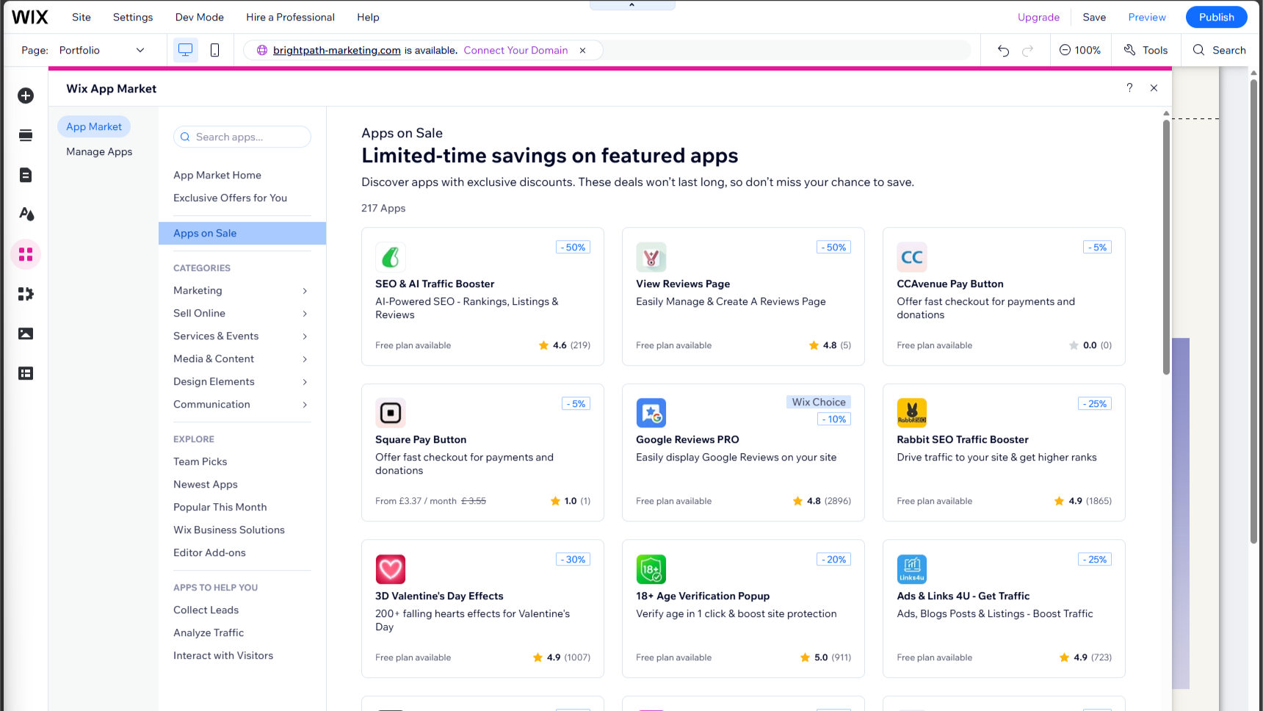Image resolution: width=1263 pixels, height=711 pixels.
Task: Click the Google Reviews PRO app icon
Action: tap(651, 413)
